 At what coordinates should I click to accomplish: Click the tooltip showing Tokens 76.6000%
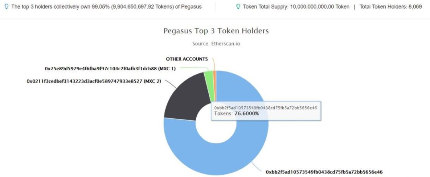click(266, 111)
